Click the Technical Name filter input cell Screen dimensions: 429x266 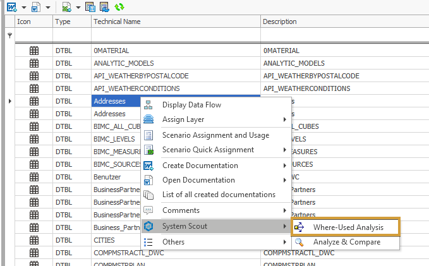[x=176, y=35]
